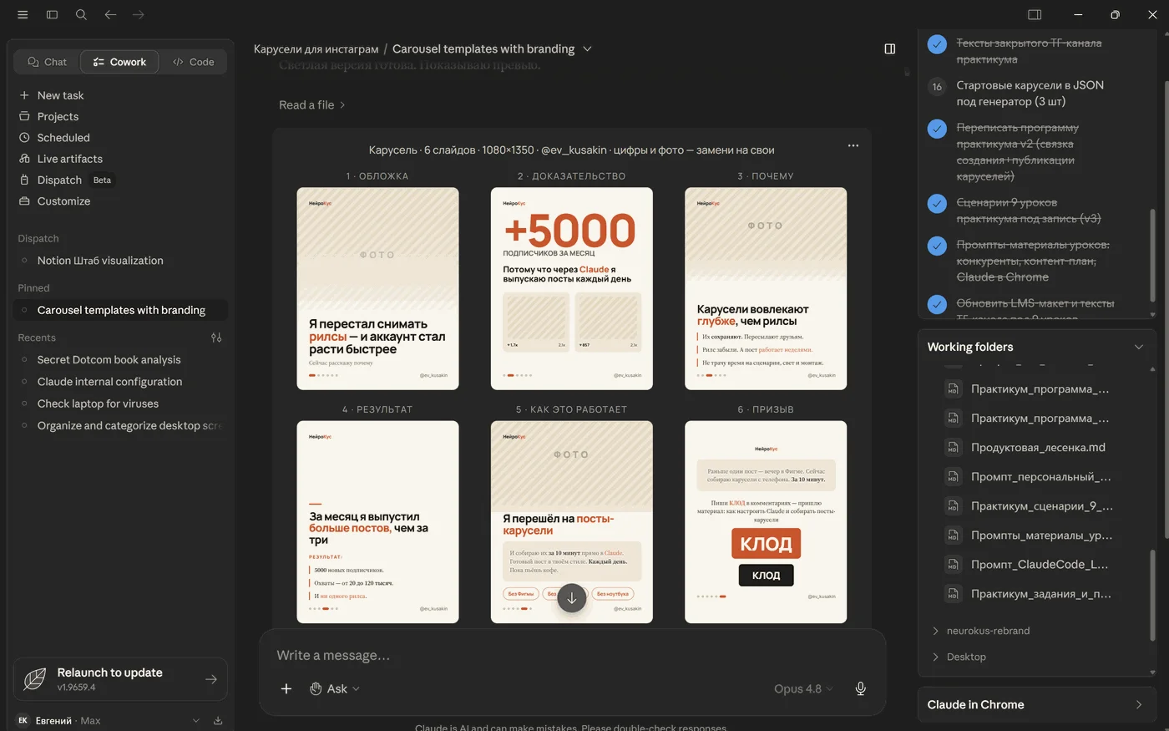This screenshot has height=731, width=1169.
Task: Open search with the magnifier icon
Action: (x=81, y=14)
